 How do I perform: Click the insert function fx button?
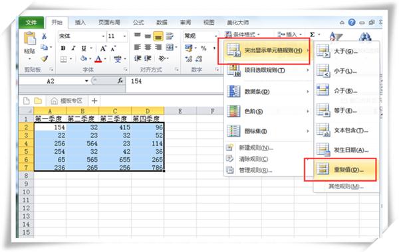click(120, 81)
